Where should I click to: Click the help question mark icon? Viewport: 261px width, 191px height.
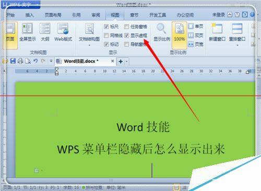tap(252, 15)
